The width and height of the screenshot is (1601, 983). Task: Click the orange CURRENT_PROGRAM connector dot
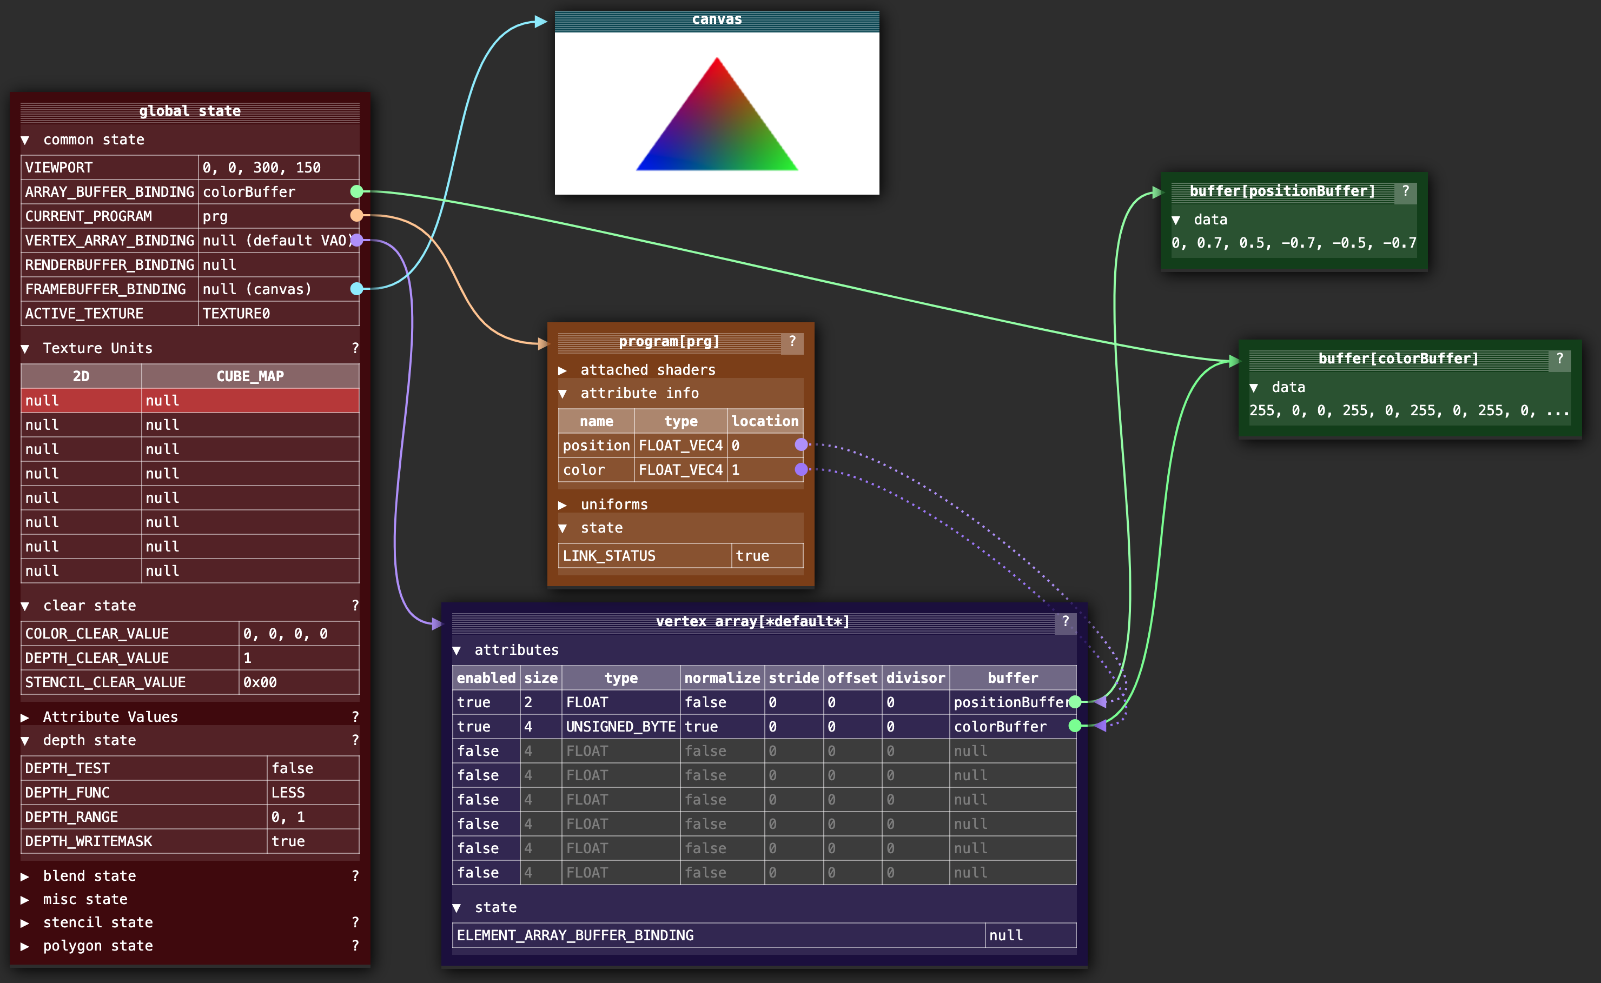[x=356, y=215]
